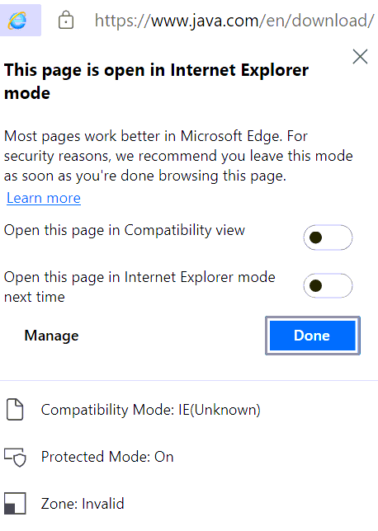
Task: Click the blue Done button
Action: click(313, 336)
